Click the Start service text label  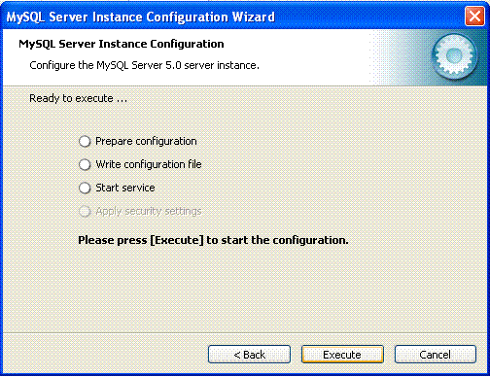[125, 188]
